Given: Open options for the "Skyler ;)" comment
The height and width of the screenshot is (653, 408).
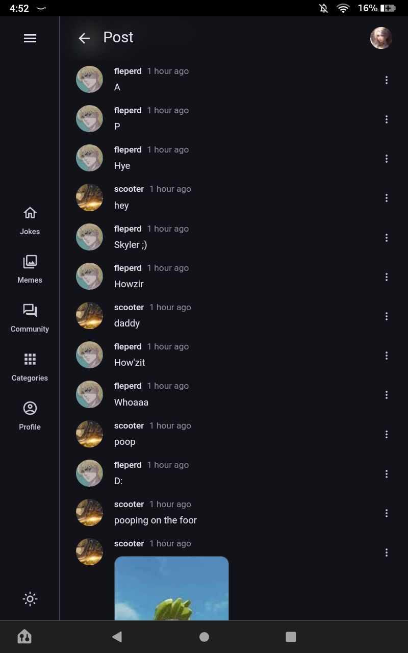Looking at the screenshot, I should [x=387, y=238].
